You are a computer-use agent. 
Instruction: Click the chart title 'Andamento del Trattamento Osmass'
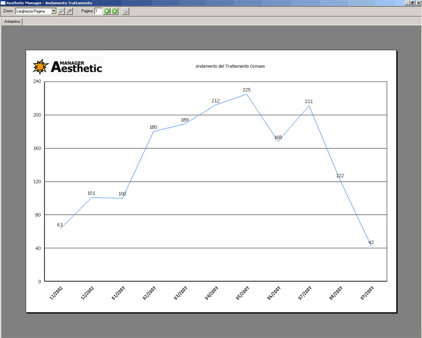click(230, 66)
